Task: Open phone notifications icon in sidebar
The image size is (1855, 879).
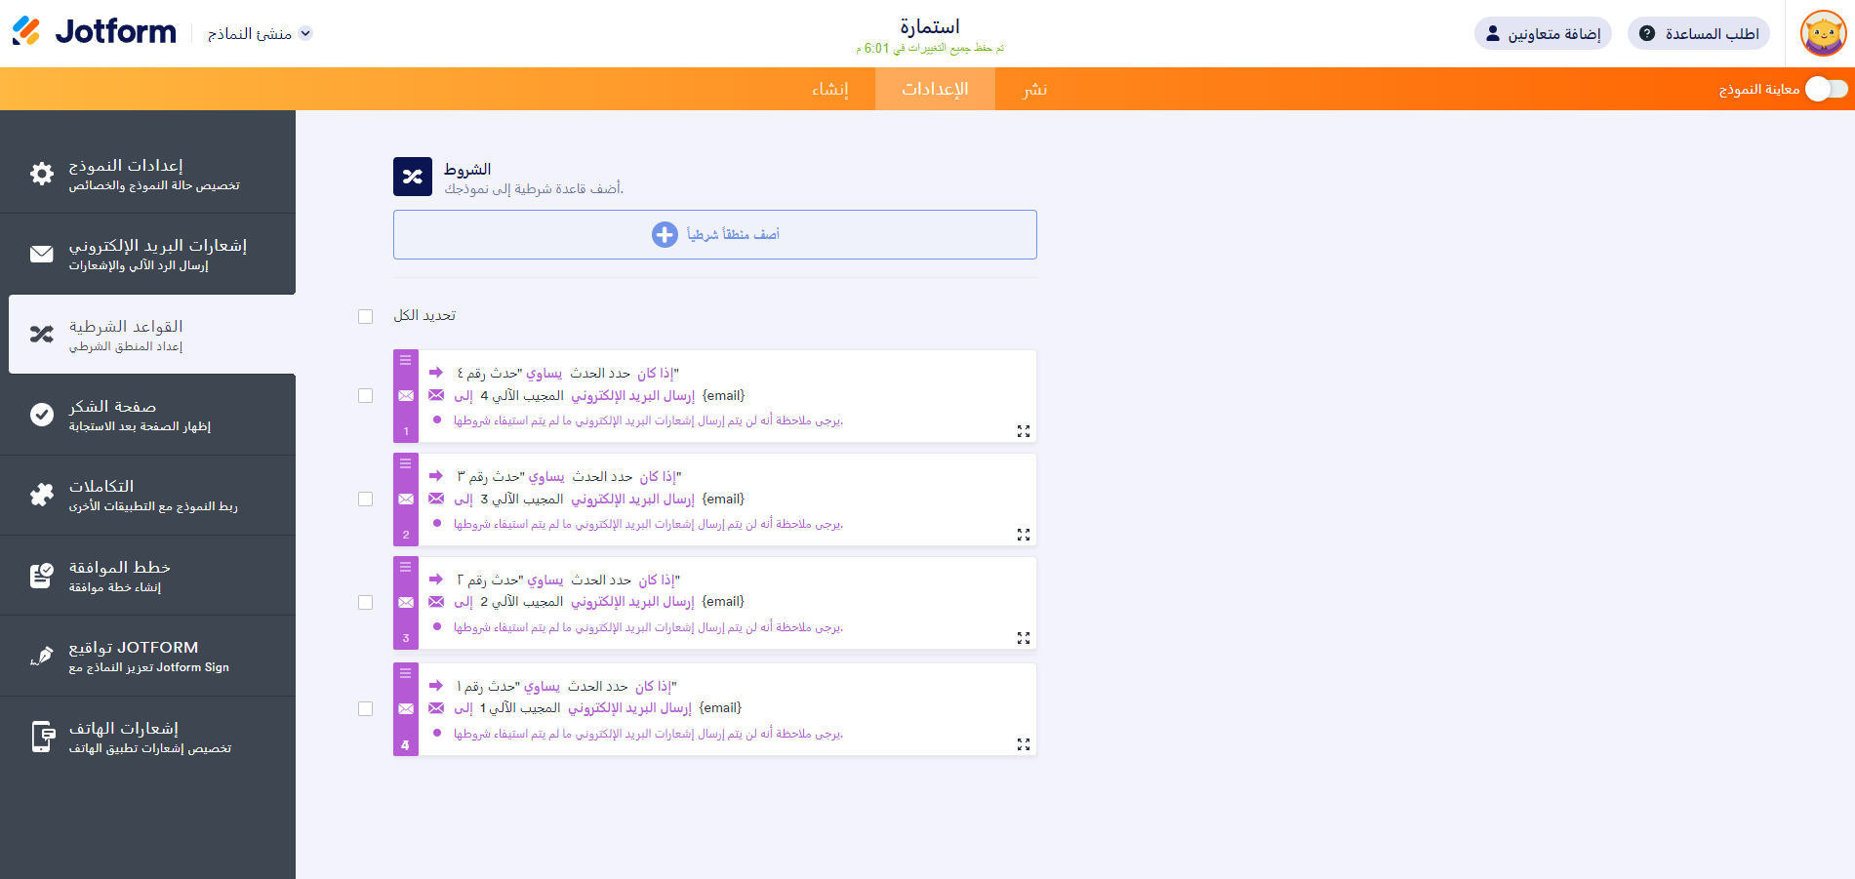Action: pos(41,737)
